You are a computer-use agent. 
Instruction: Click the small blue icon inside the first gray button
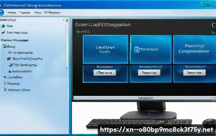coord(97,73)
